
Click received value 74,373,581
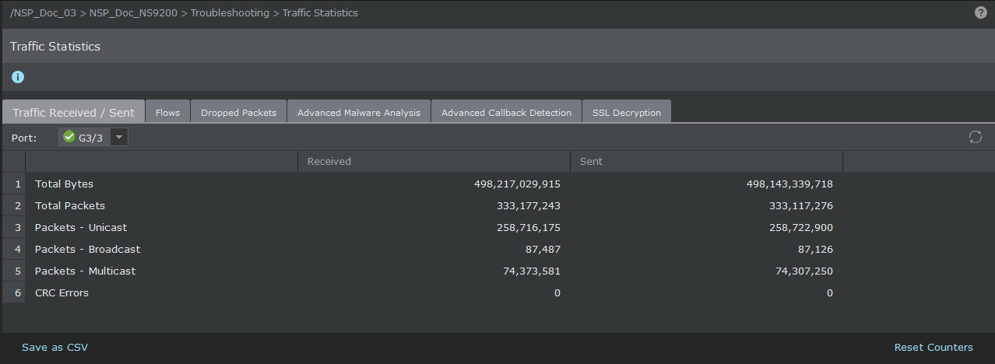[533, 271]
